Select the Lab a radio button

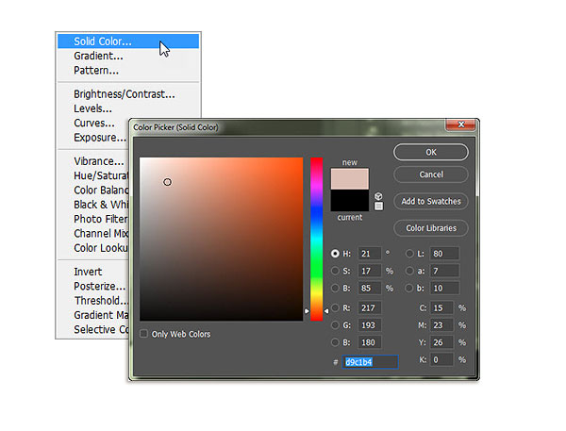409,271
